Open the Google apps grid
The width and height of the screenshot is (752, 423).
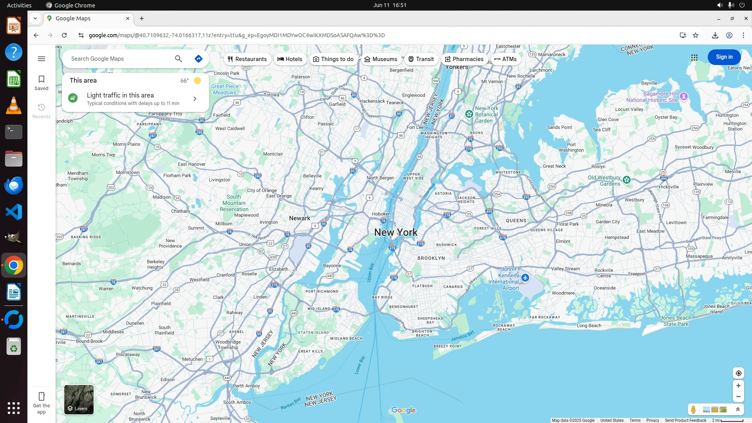(x=694, y=58)
